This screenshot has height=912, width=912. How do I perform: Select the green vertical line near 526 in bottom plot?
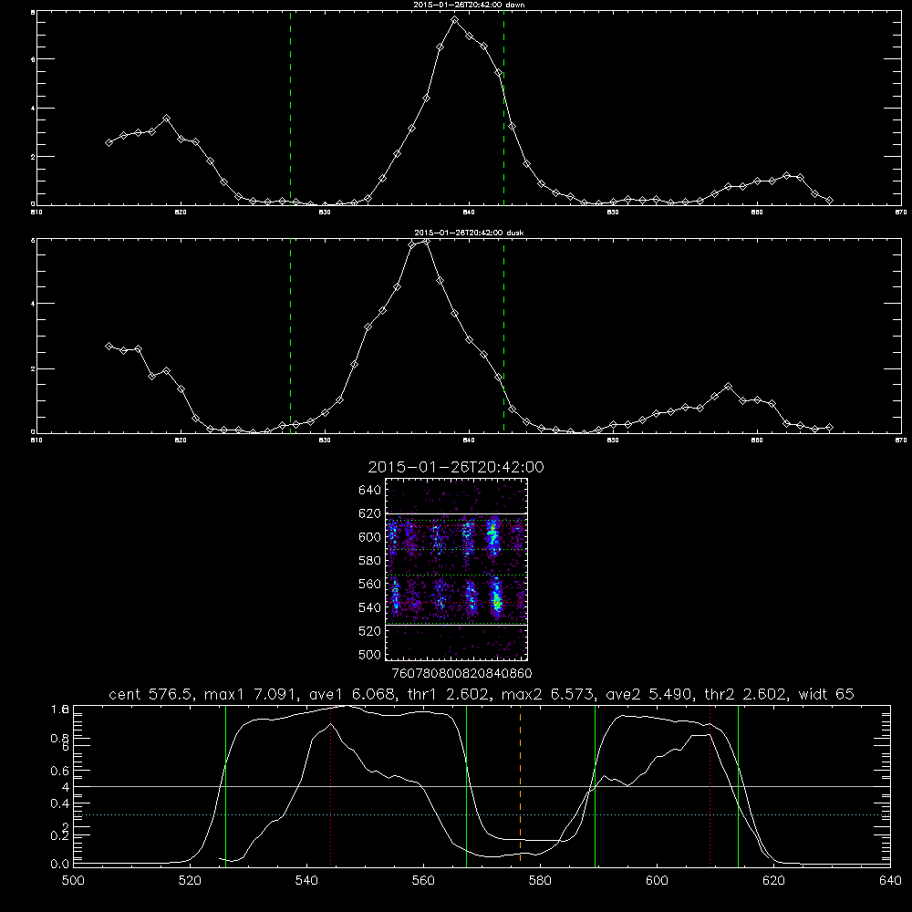[x=225, y=785]
